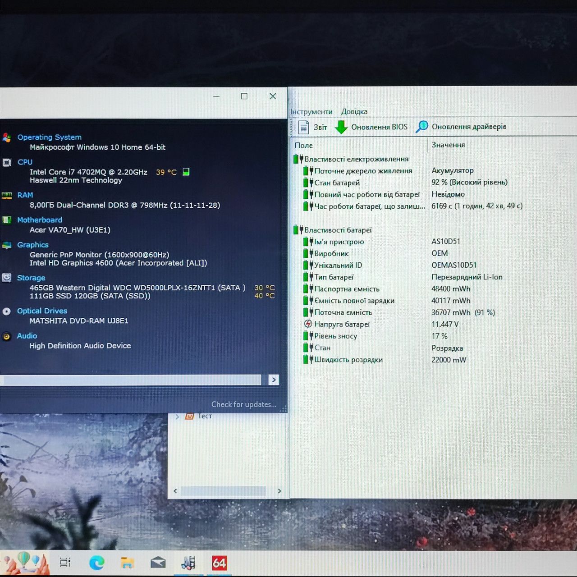
Task: Expand the Тест tree node
Action: click(x=177, y=417)
